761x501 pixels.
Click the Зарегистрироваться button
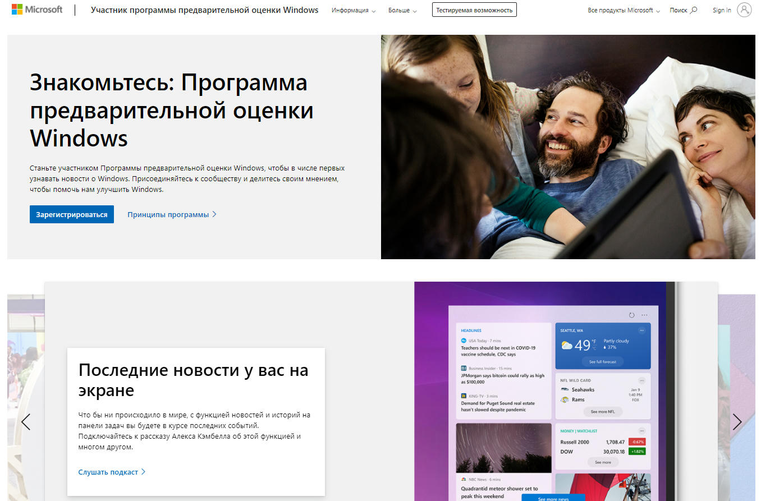point(72,214)
